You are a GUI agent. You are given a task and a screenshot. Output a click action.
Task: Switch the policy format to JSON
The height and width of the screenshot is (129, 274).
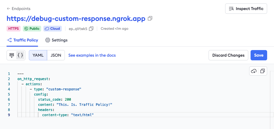56,55
